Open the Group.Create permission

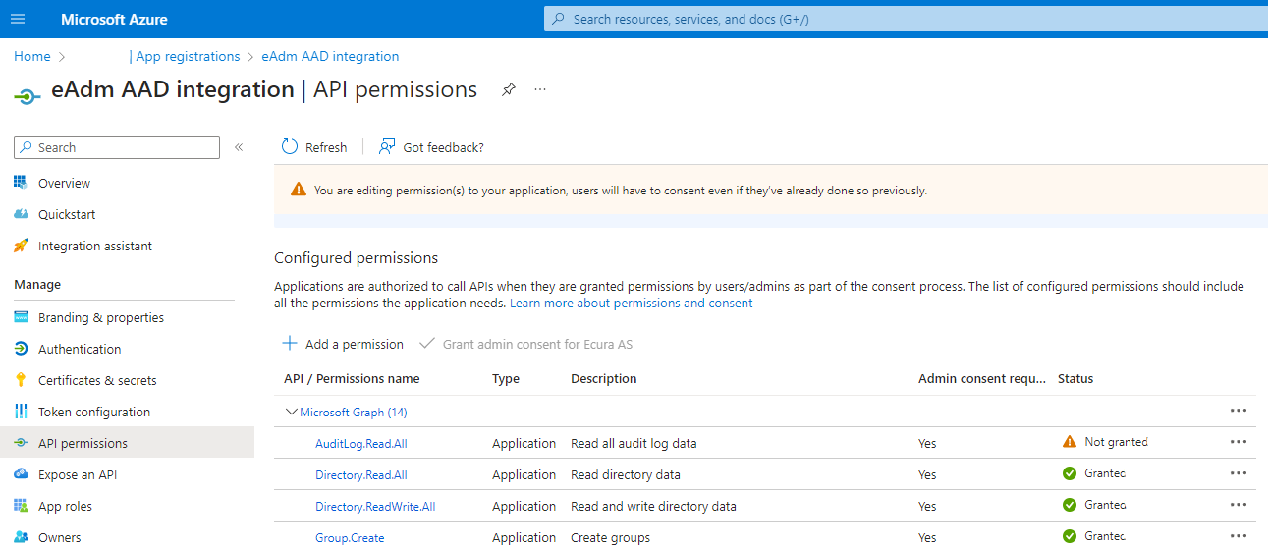point(350,537)
